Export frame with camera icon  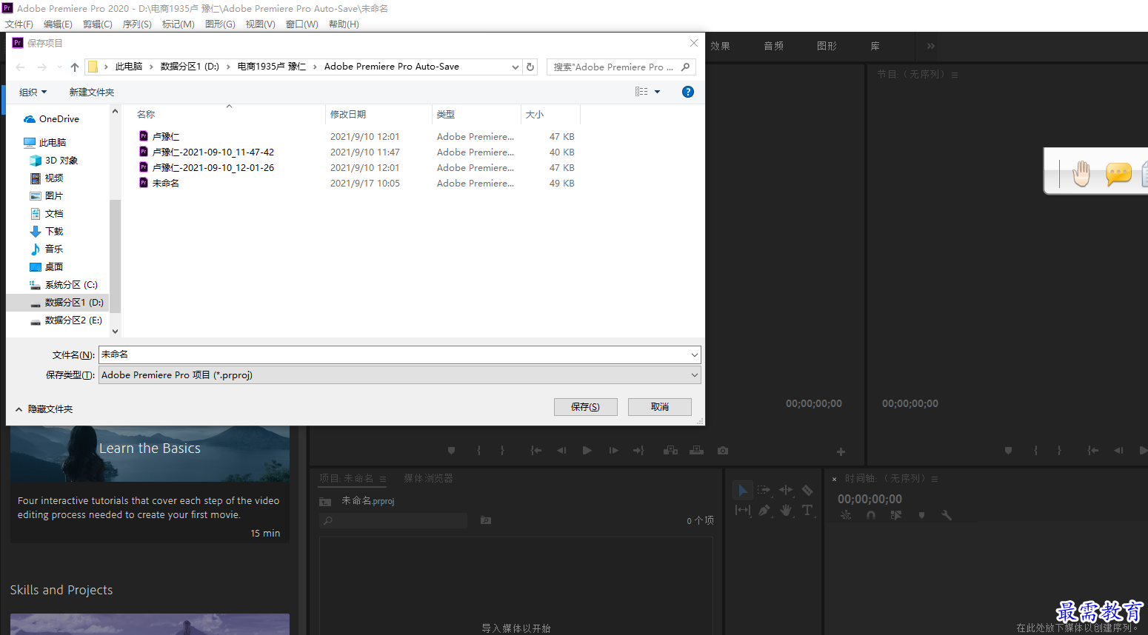(723, 450)
